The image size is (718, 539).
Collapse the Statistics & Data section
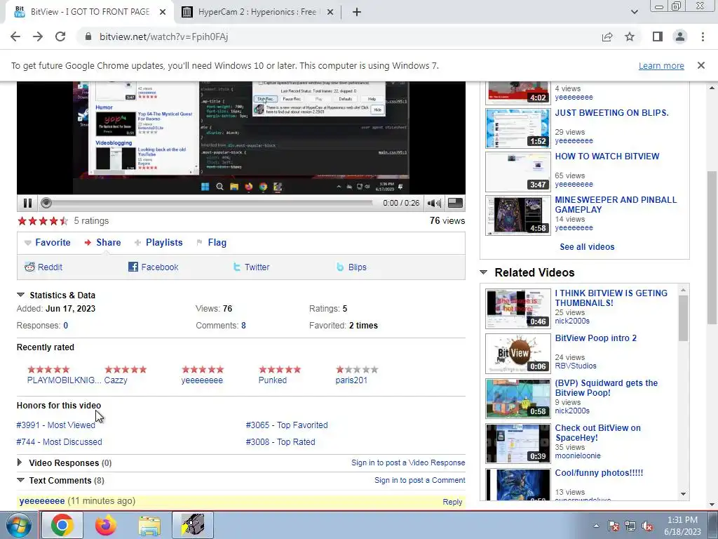20,295
